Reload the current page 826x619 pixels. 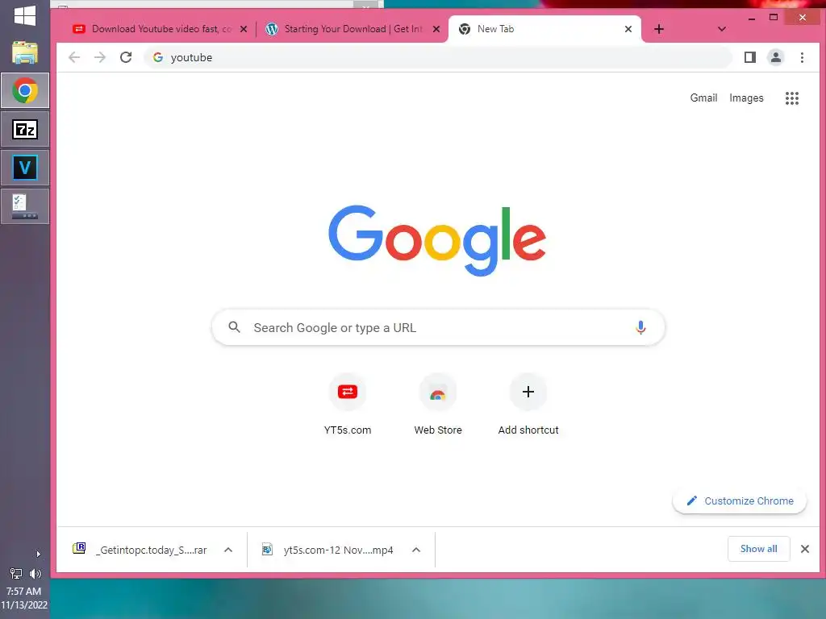pyautogui.click(x=126, y=57)
